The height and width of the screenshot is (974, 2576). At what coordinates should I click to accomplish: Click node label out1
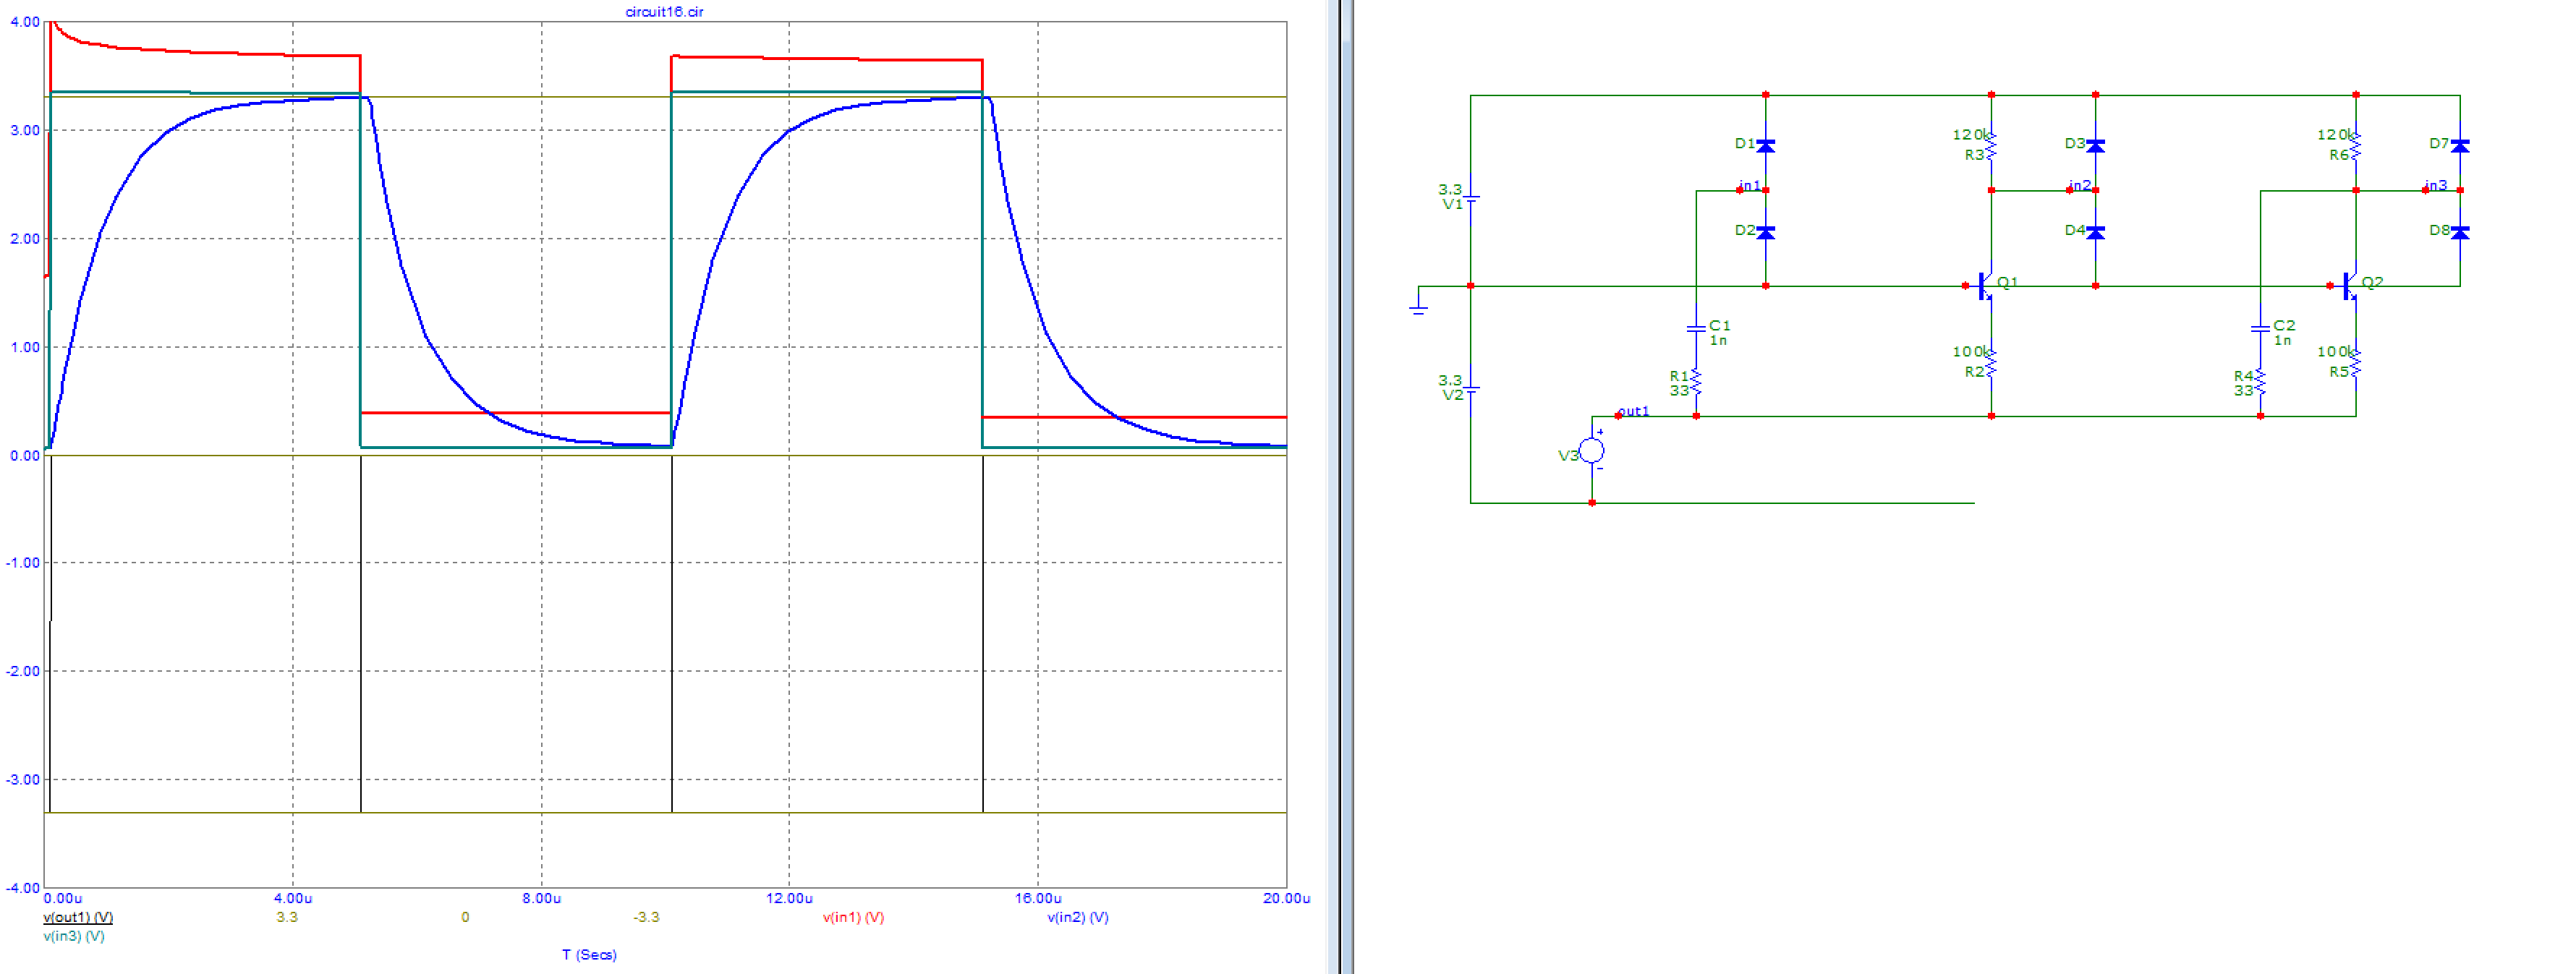[1634, 411]
